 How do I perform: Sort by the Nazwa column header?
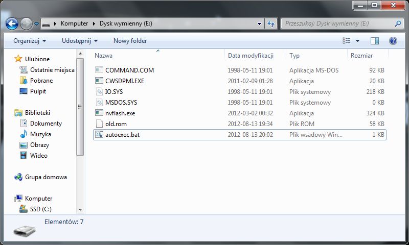point(104,56)
